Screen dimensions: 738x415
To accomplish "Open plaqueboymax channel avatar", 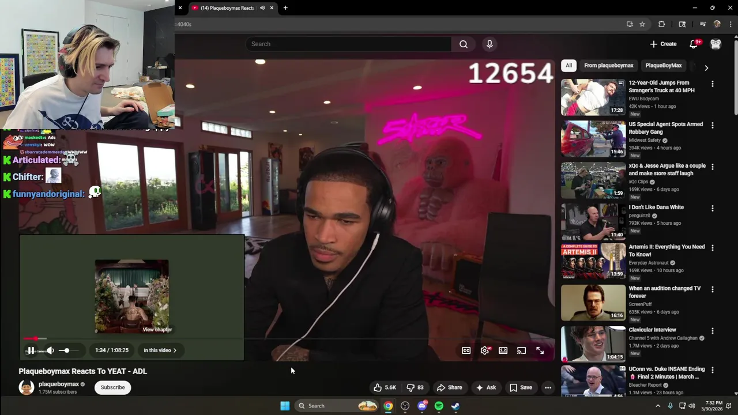I will (x=27, y=387).
